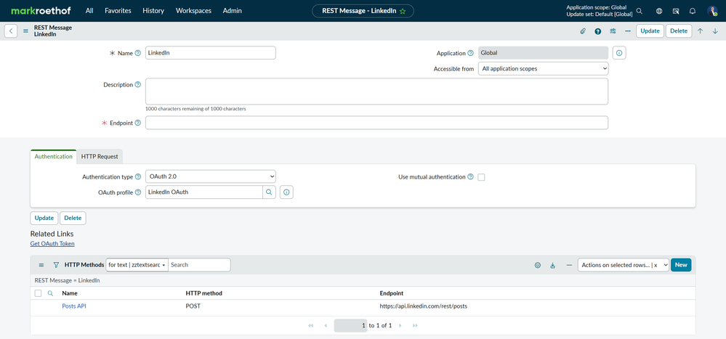This screenshot has width=726, height=339.
Task: Open the All menu
Action: pos(90,11)
